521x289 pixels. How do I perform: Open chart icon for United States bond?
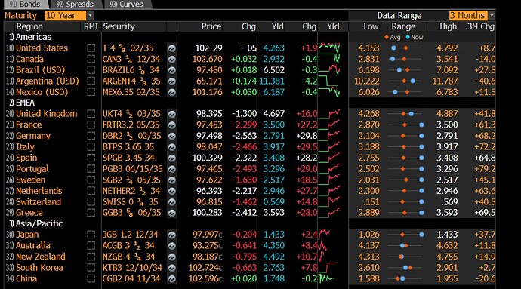(172, 48)
